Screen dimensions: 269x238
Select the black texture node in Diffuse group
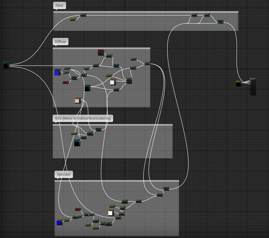pos(87,88)
